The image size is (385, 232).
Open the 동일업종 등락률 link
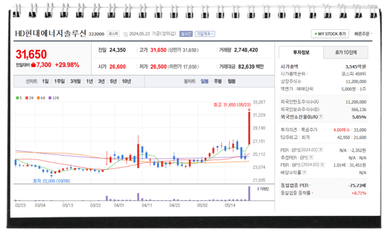[297, 193]
